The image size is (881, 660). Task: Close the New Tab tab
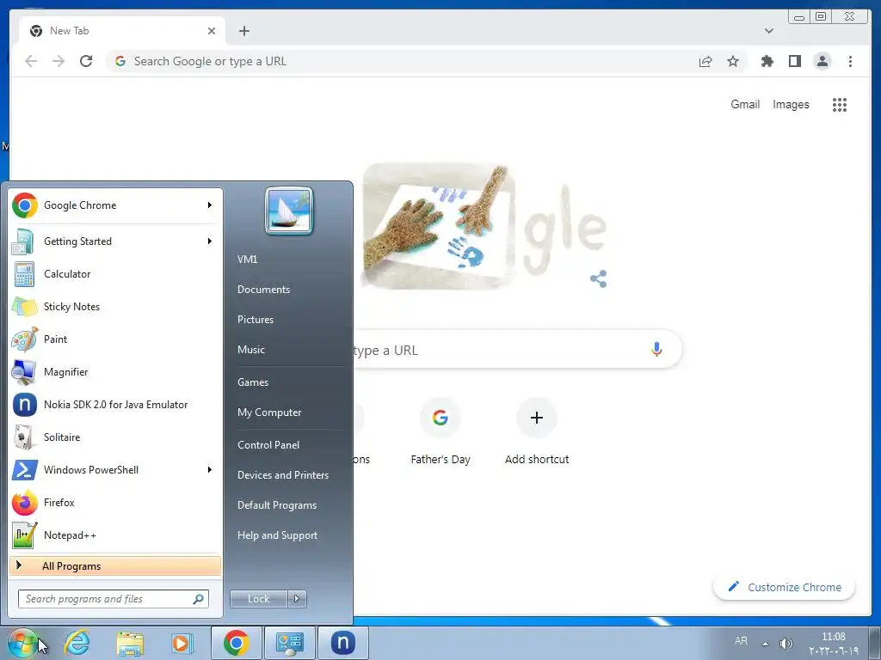click(x=212, y=31)
